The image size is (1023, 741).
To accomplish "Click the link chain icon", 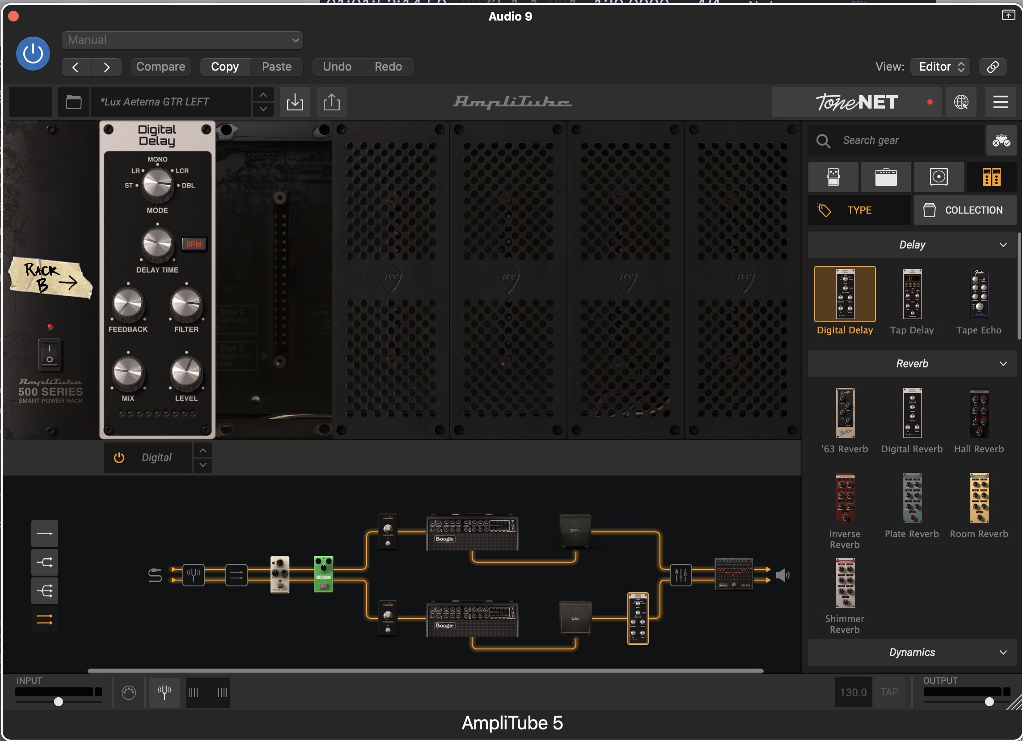I will (x=993, y=67).
